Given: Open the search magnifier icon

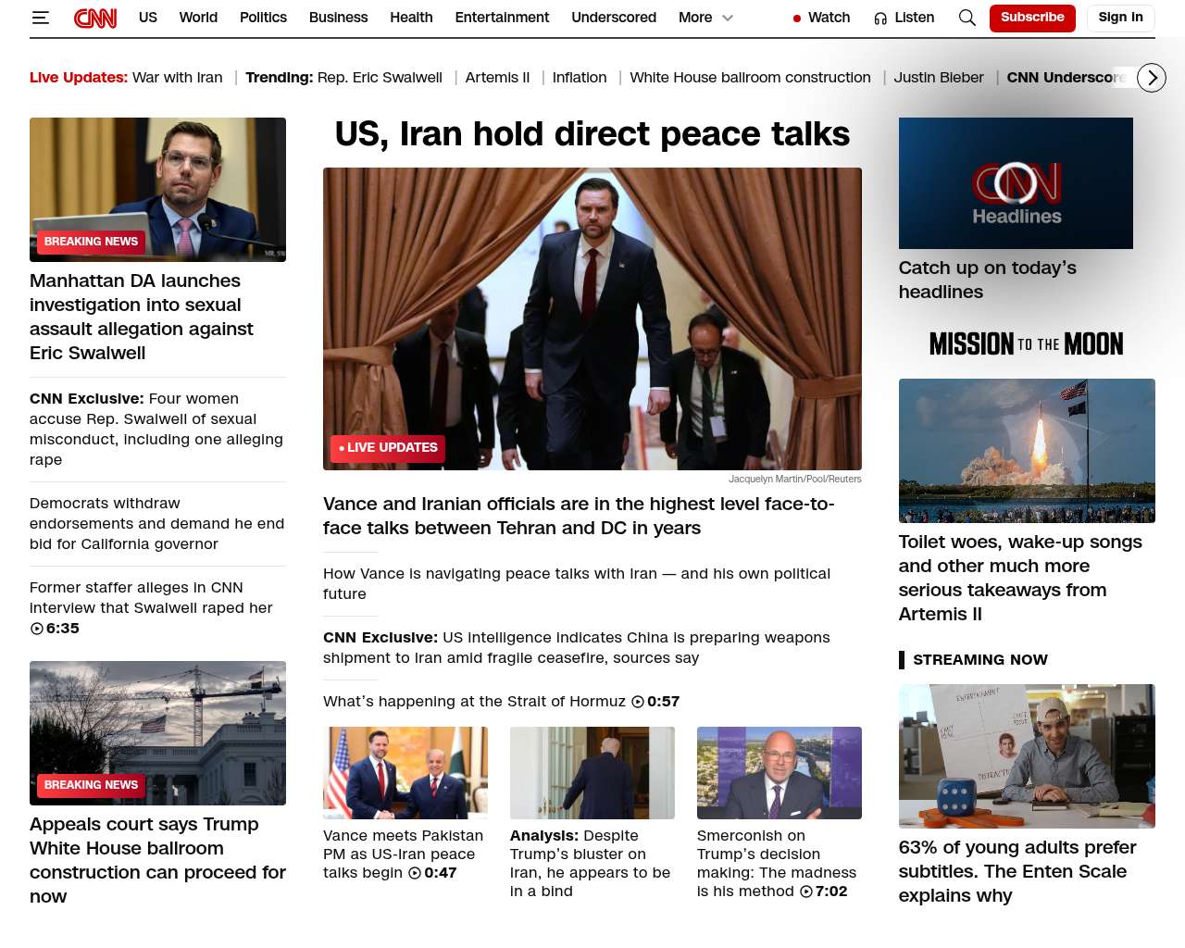Looking at the screenshot, I should [x=967, y=18].
